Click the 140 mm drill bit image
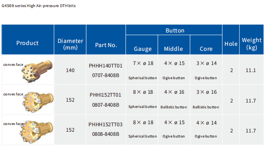The image size is (269, 150). (37, 71)
